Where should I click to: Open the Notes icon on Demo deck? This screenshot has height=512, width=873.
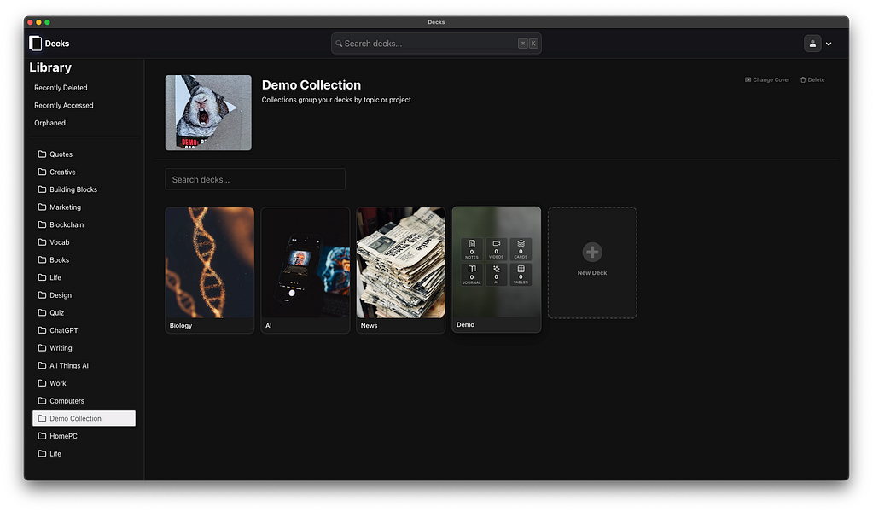[x=472, y=249]
